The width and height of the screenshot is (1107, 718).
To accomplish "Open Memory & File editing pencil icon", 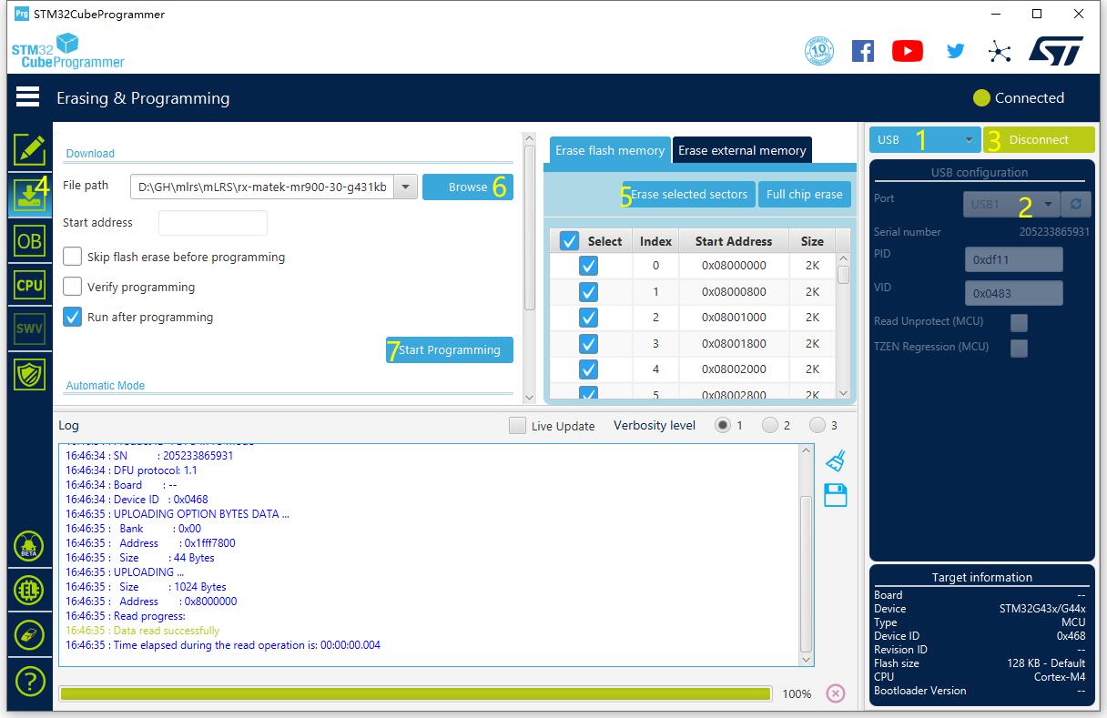I will click(x=29, y=150).
